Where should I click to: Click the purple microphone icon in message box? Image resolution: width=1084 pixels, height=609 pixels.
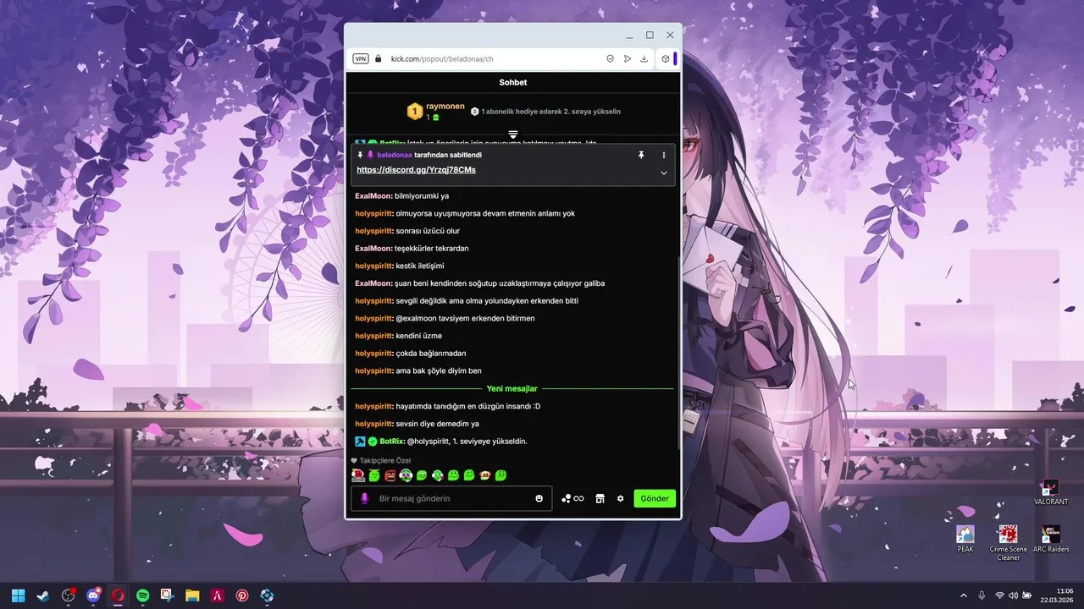coord(365,498)
